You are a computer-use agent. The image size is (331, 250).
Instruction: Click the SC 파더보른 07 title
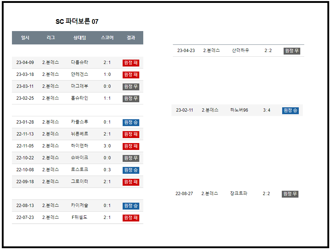(77, 22)
